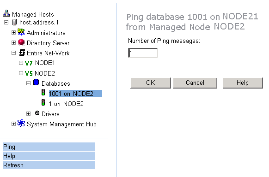The image size is (269, 177).
Task: Click the red Directory Server icon
Action: coord(21,42)
